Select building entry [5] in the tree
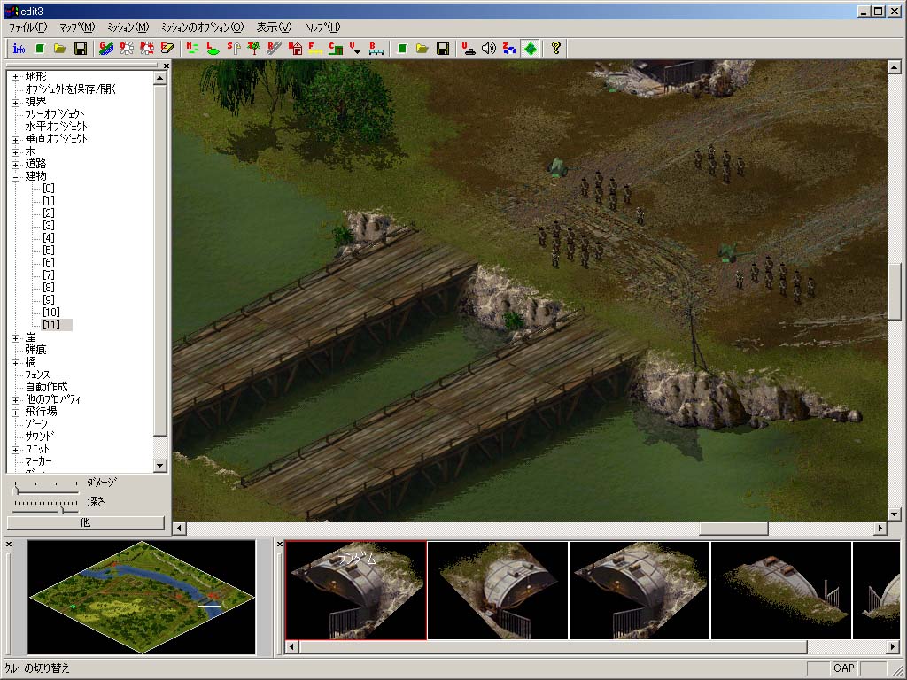The width and height of the screenshot is (907, 680). [x=48, y=251]
